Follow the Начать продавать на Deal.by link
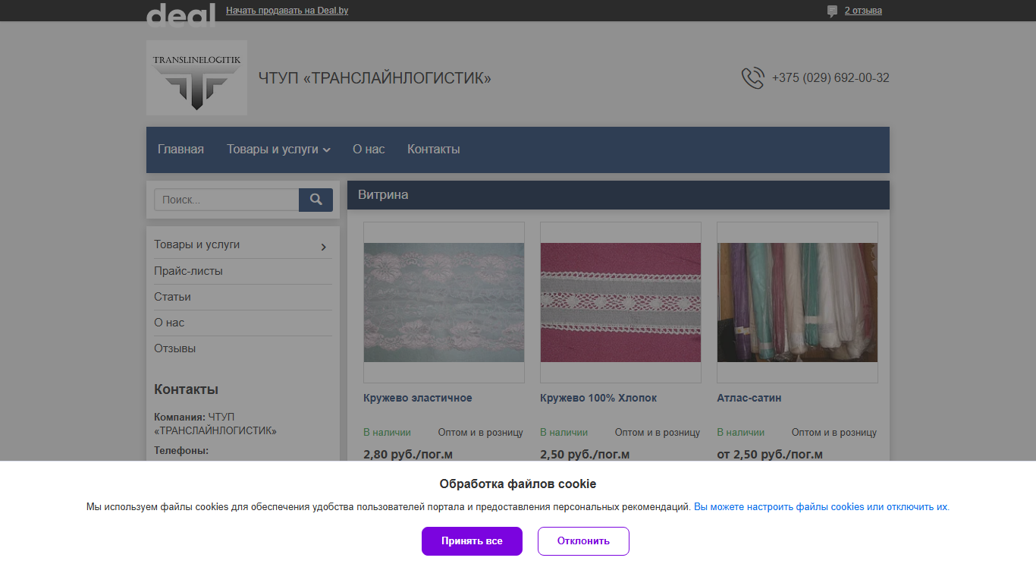This screenshot has width=1036, height=583. [287, 11]
